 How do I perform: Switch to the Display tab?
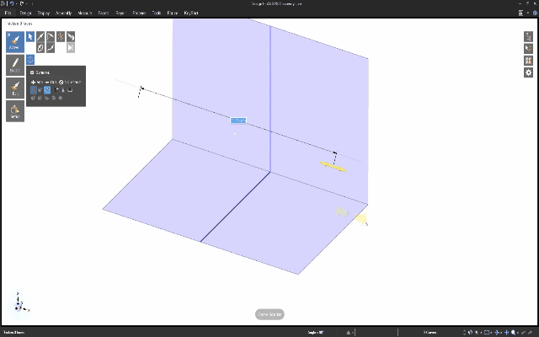[44, 13]
